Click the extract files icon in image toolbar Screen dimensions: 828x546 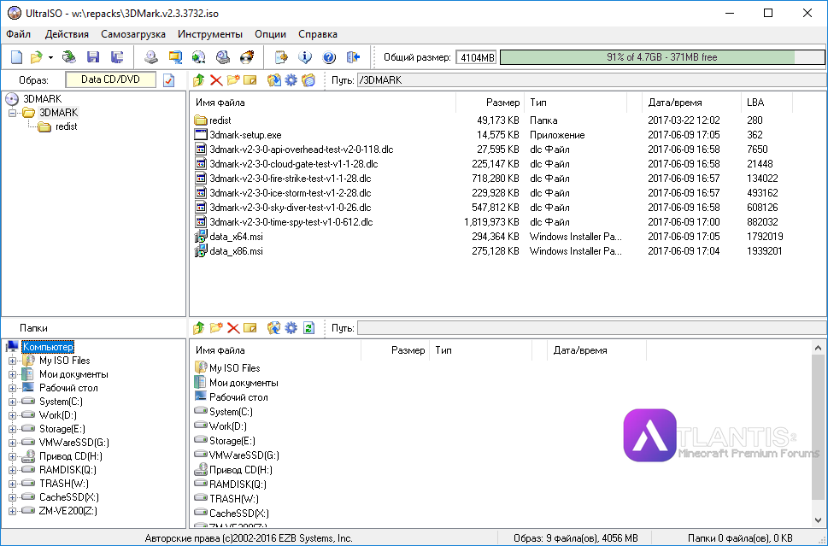coord(273,80)
